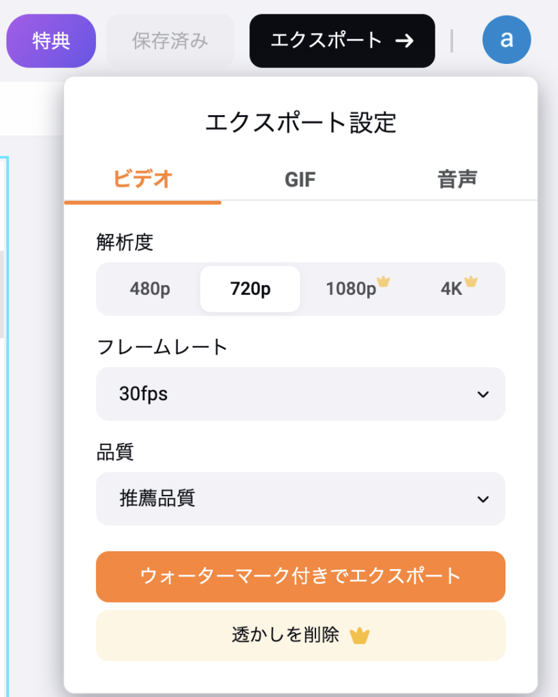Switch resolution to 4K
The width and height of the screenshot is (558, 697).
[x=452, y=289]
